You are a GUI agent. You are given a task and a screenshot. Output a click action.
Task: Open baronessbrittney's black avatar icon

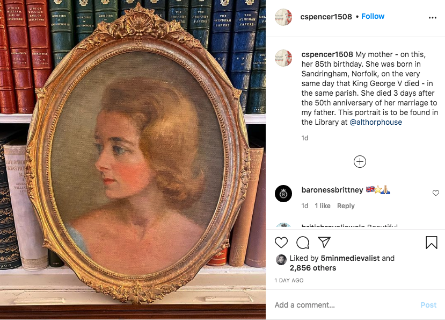click(x=283, y=194)
